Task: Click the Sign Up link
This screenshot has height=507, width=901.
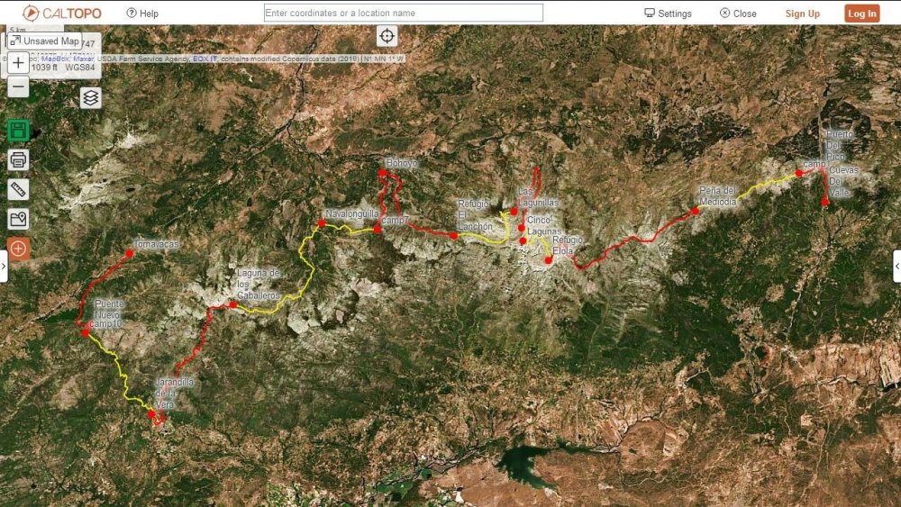Action: [802, 14]
